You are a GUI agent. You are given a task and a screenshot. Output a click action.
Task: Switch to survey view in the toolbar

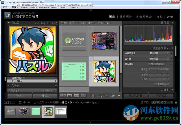point(84,96)
